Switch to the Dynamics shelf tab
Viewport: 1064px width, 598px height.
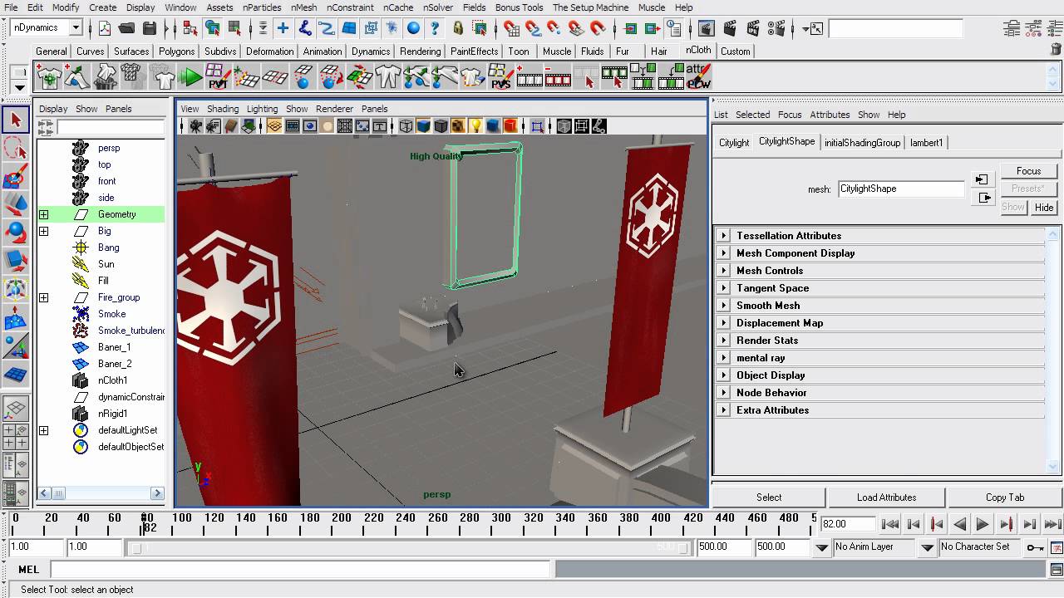370,51
